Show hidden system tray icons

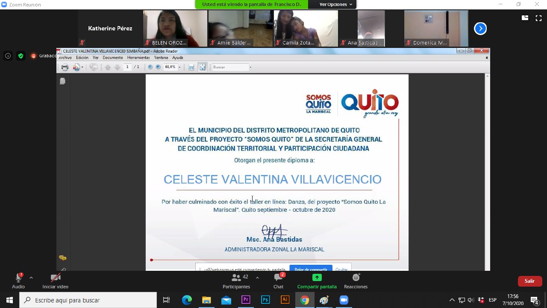click(452, 300)
